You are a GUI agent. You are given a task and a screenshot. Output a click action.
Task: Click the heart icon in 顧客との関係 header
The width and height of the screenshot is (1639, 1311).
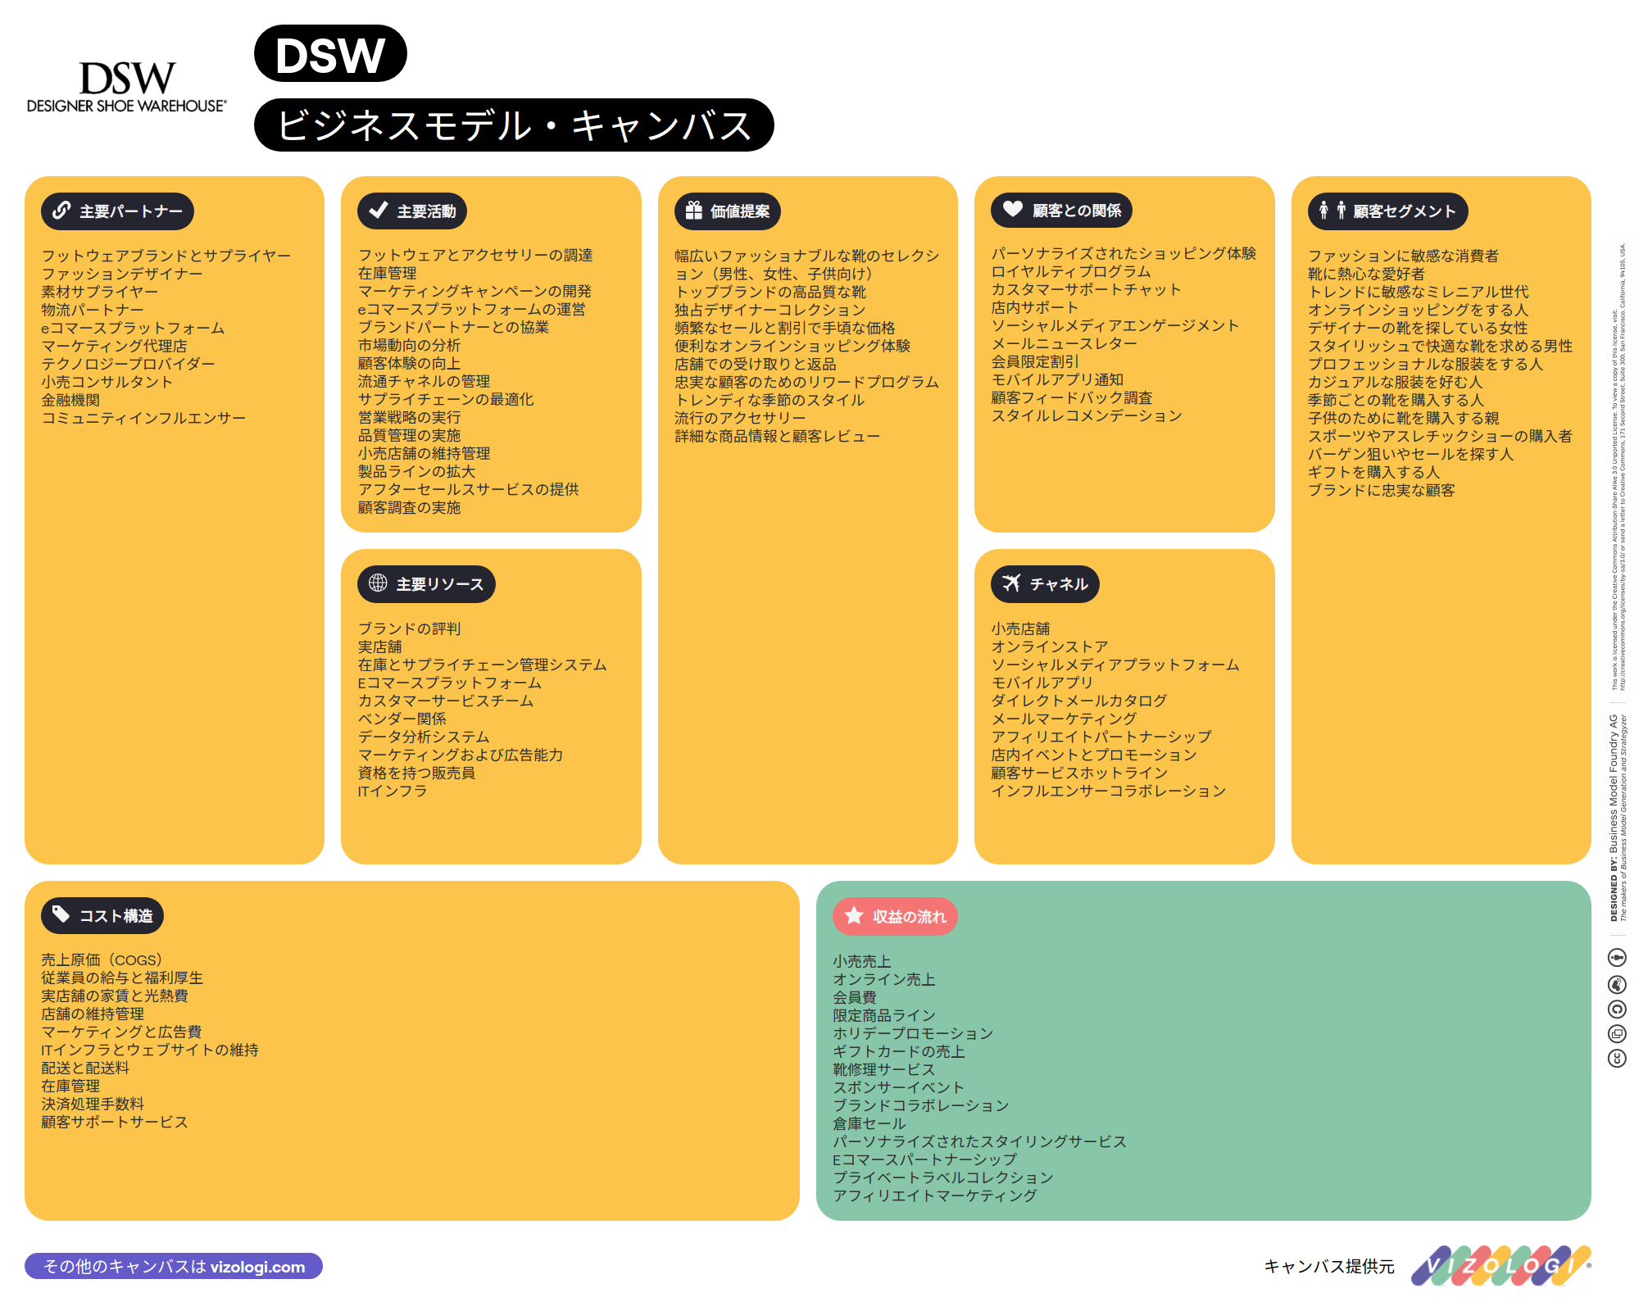1013,209
